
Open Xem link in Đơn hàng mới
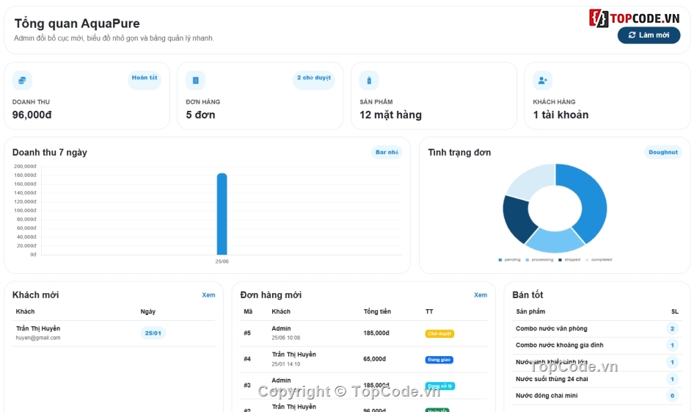(x=481, y=295)
